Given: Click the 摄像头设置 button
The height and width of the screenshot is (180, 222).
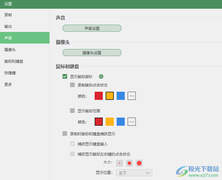Looking at the screenshot, I should [x=92, y=53].
